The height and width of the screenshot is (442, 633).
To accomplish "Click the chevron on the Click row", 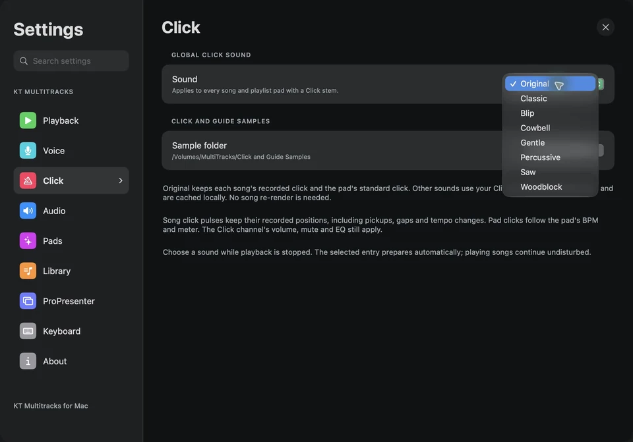I will [x=120, y=180].
